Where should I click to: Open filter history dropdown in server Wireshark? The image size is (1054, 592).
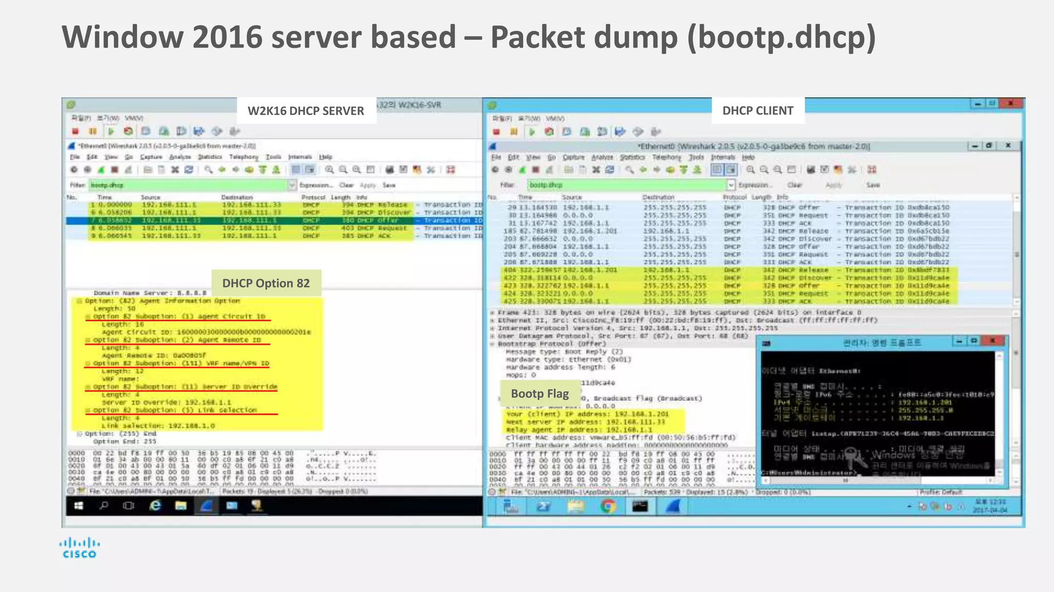pos(292,185)
